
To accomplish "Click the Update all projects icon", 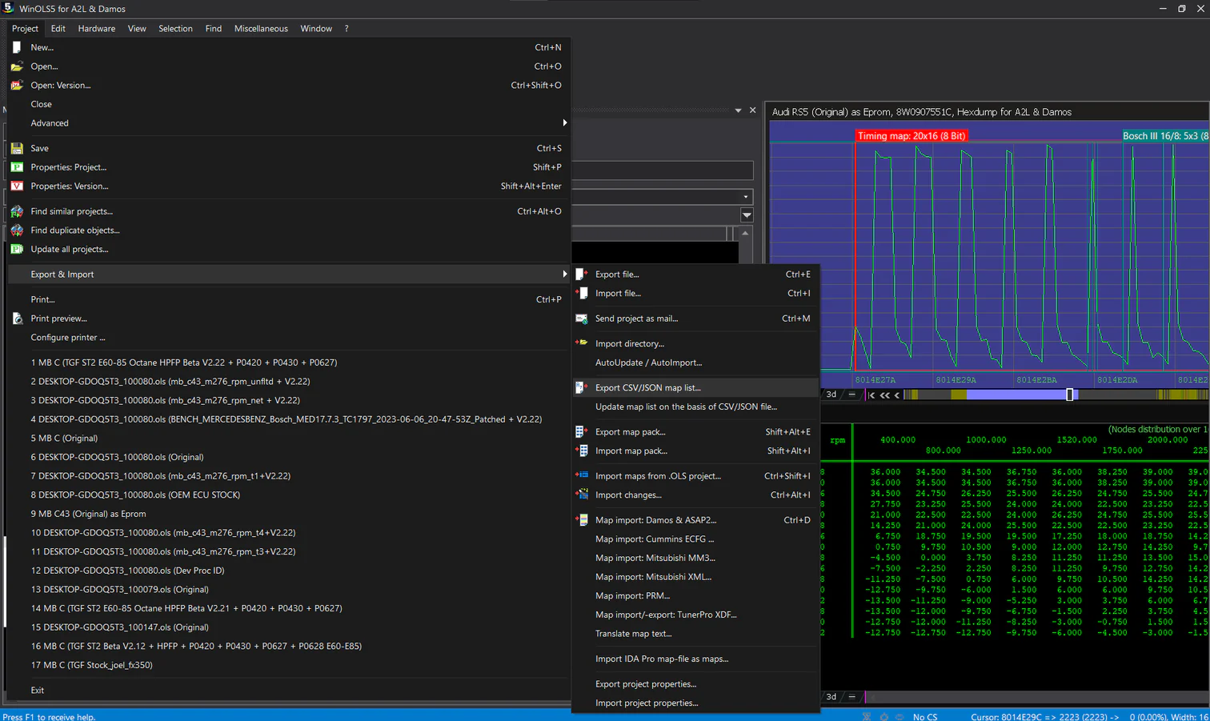I will pyautogui.click(x=17, y=249).
